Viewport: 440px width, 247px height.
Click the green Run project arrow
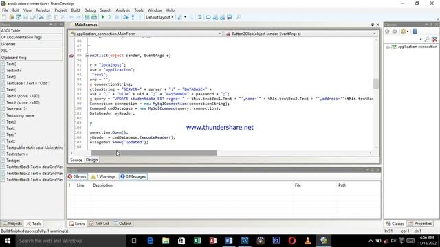(102, 17)
